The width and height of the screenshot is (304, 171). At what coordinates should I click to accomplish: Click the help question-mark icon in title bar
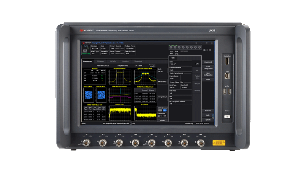click(x=196, y=43)
